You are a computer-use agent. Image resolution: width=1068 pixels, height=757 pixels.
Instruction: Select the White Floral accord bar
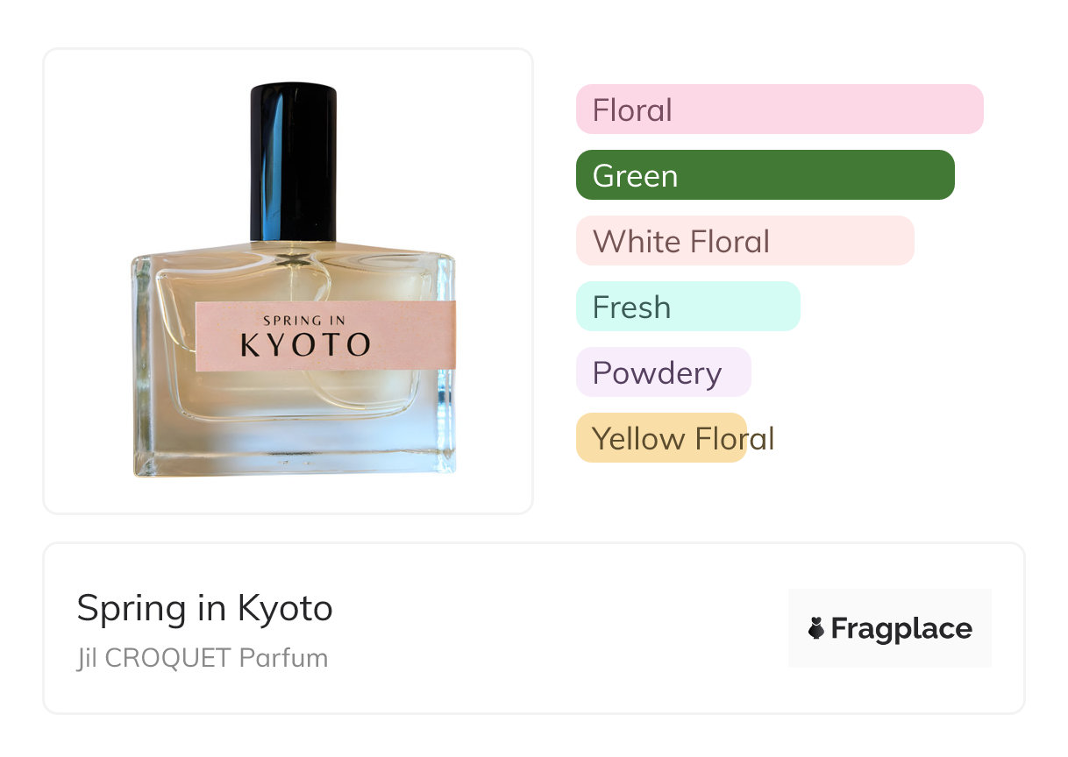pyautogui.click(x=744, y=241)
